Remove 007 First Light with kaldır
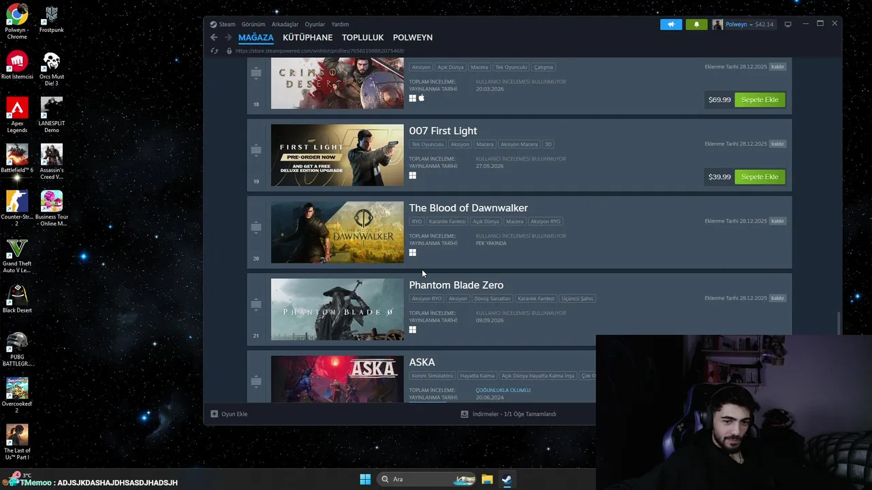 click(777, 144)
